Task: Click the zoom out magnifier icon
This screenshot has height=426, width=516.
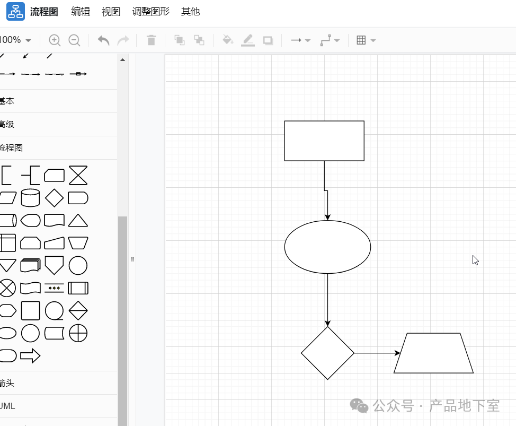Action: pos(75,40)
